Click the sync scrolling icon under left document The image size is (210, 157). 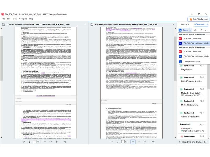tap(65, 142)
